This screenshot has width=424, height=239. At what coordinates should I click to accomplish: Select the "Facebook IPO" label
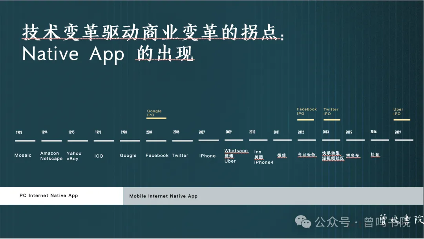[x=307, y=111]
